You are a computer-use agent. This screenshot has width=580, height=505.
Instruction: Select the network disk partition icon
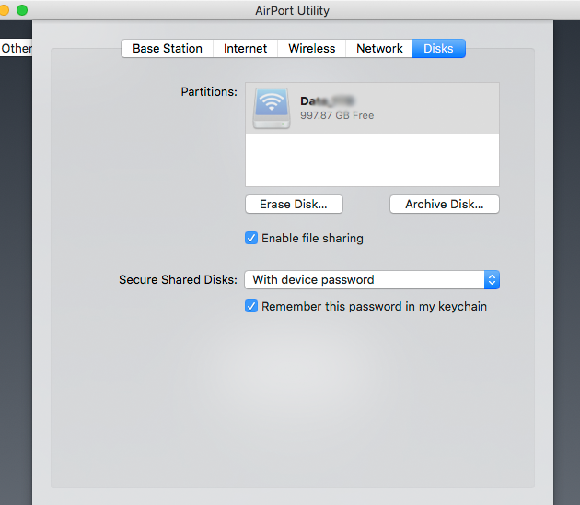(272, 108)
